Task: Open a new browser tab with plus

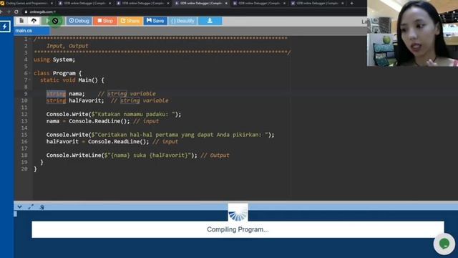Action: [x=351, y=3]
